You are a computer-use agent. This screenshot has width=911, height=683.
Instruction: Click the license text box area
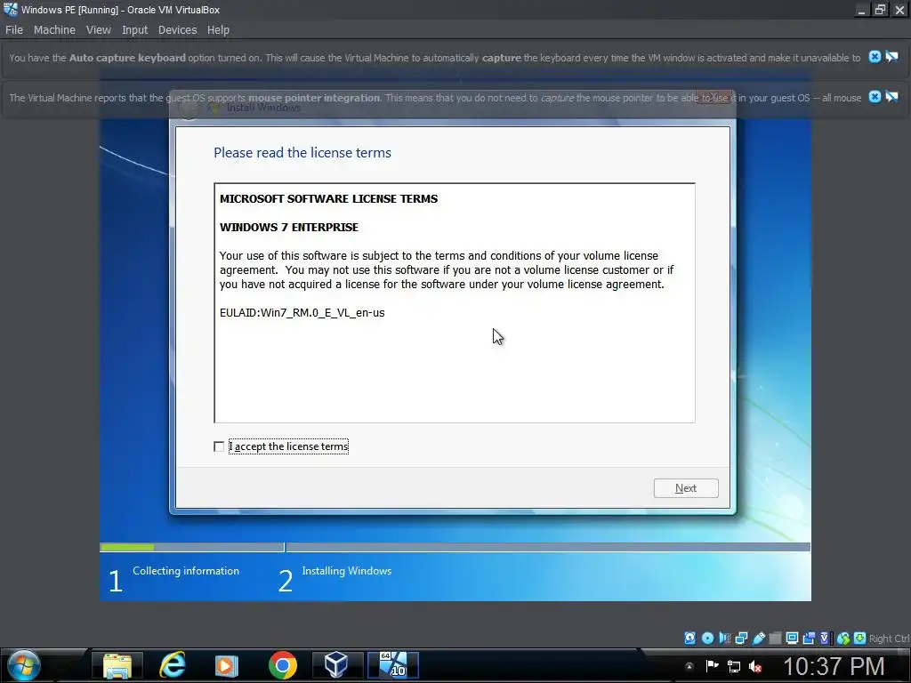[455, 302]
